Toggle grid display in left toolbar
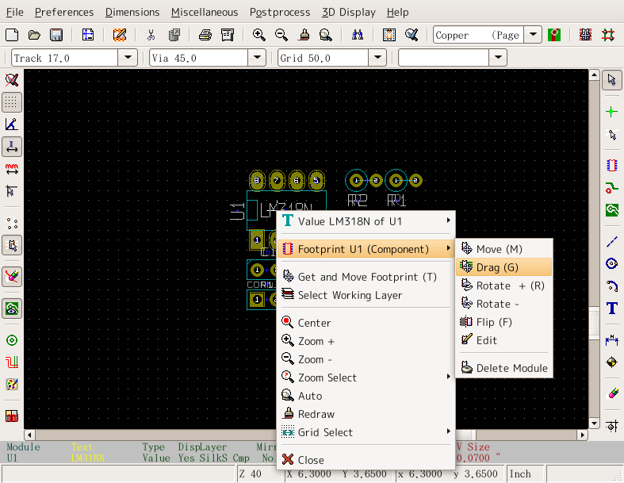Screen dimensions: 624x483 click(12, 102)
